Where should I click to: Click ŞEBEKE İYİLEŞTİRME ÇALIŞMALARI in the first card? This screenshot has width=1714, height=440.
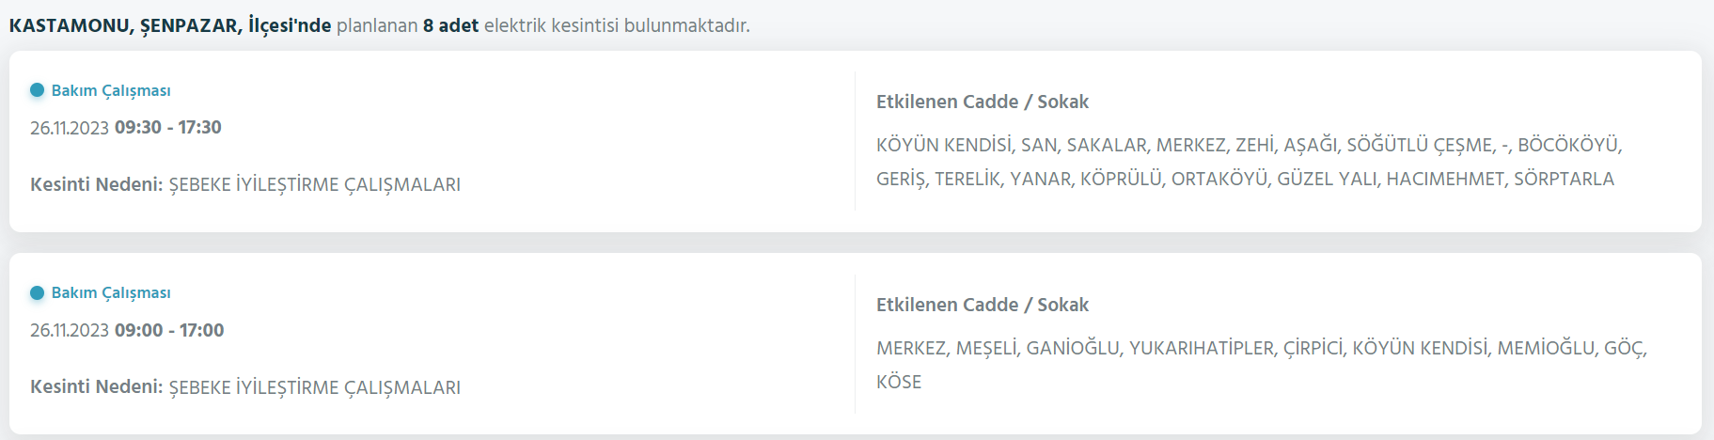[x=315, y=184]
